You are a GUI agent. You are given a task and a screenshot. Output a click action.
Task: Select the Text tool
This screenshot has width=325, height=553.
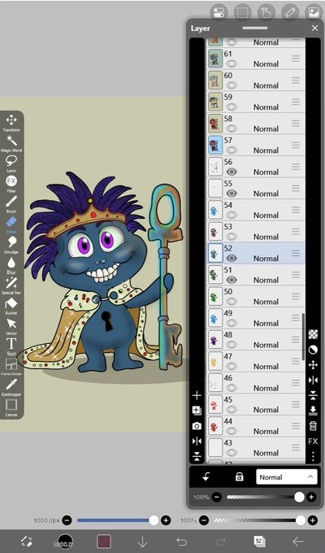pos(11,346)
